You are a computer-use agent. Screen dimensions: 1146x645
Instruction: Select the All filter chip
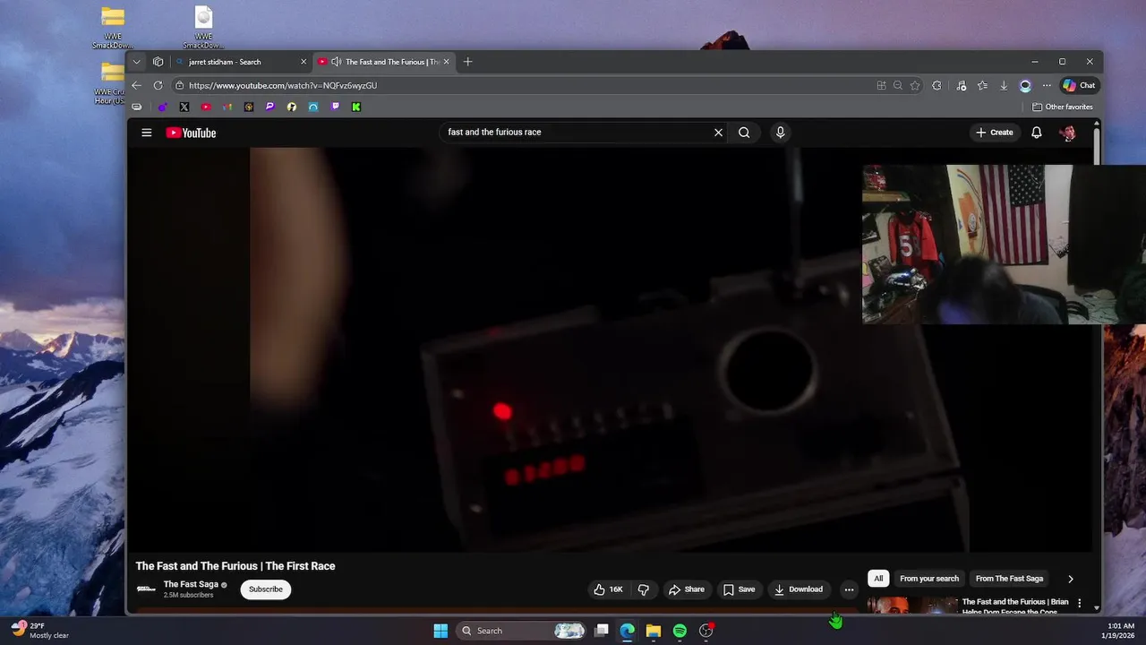coord(878,579)
